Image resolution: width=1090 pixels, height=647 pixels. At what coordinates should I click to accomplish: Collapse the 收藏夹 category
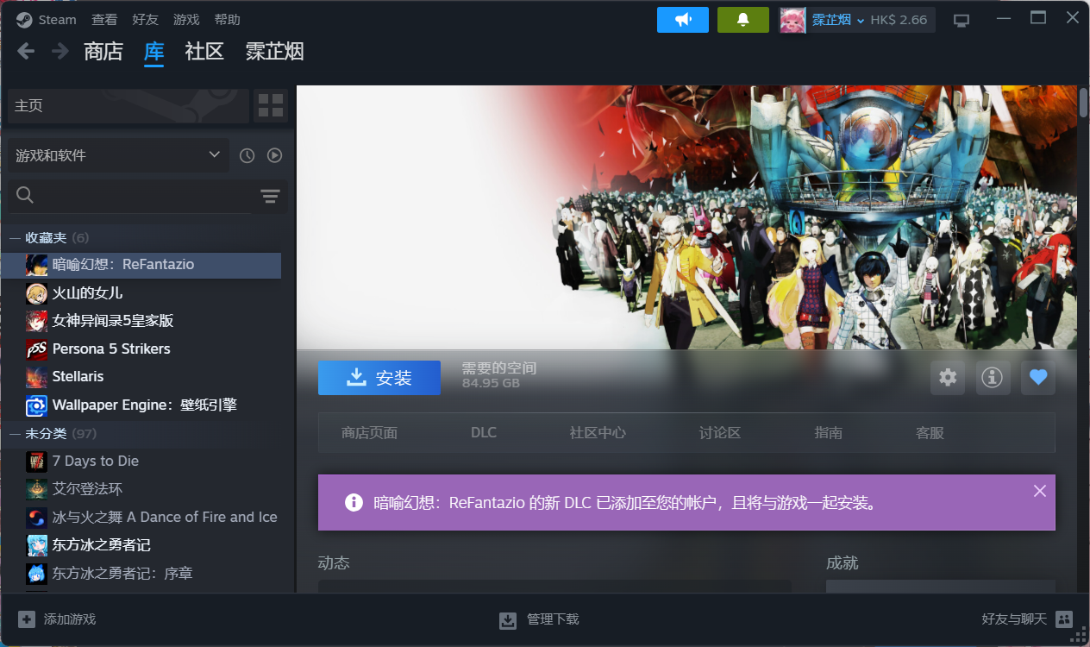(14, 237)
